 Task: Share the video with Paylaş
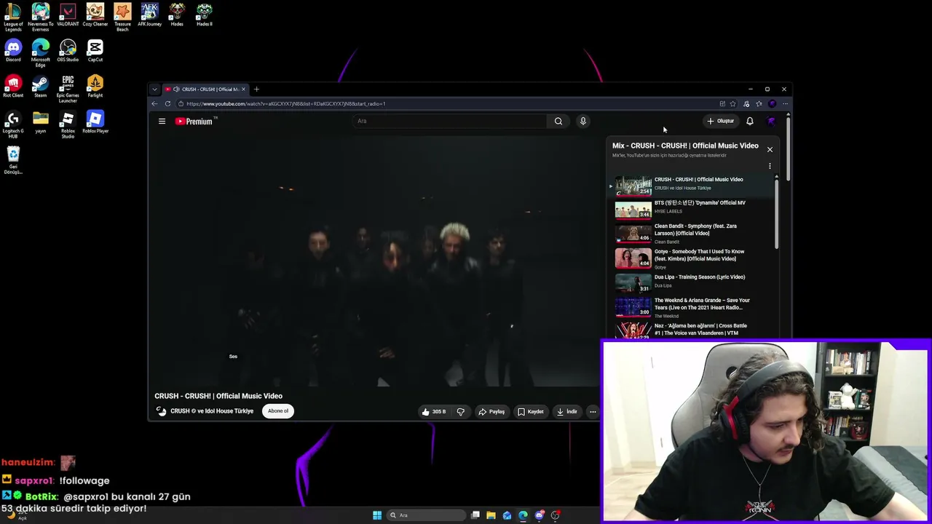tap(491, 412)
